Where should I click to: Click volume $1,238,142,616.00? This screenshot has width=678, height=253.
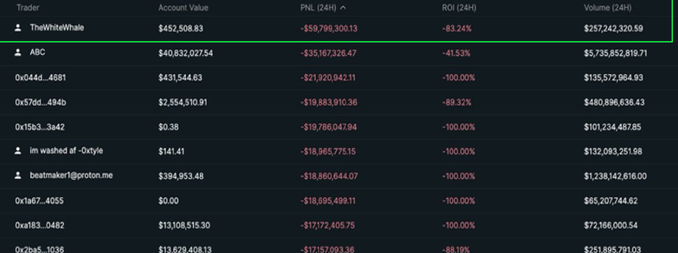[616, 176]
